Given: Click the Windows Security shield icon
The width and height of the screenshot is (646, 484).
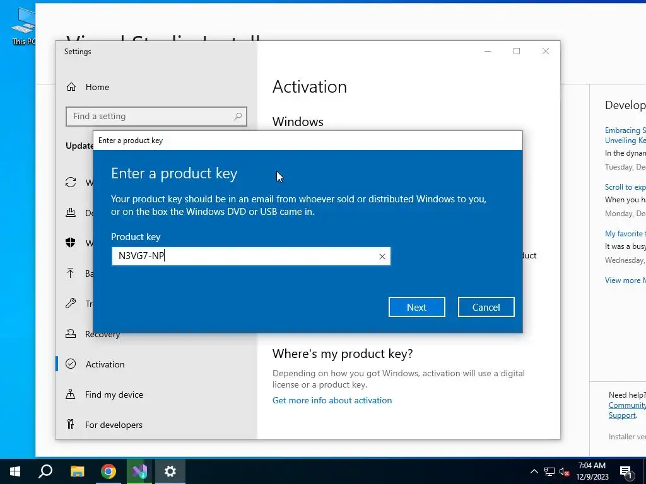Looking at the screenshot, I should click(71, 243).
